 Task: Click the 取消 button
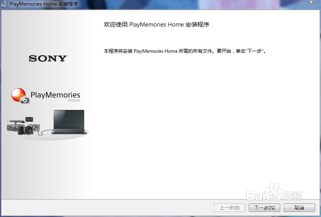coord(299,207)
